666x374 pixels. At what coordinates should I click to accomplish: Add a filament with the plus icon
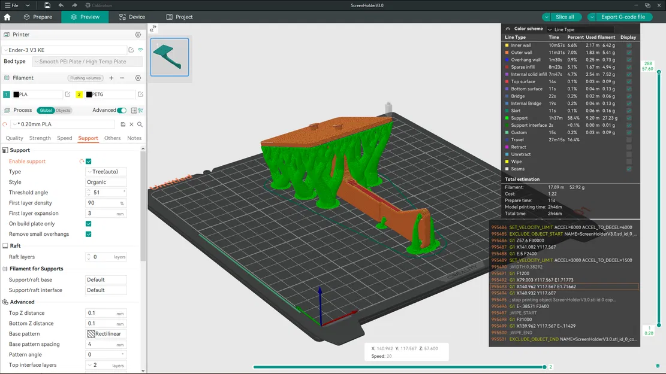tap(111, 78)
